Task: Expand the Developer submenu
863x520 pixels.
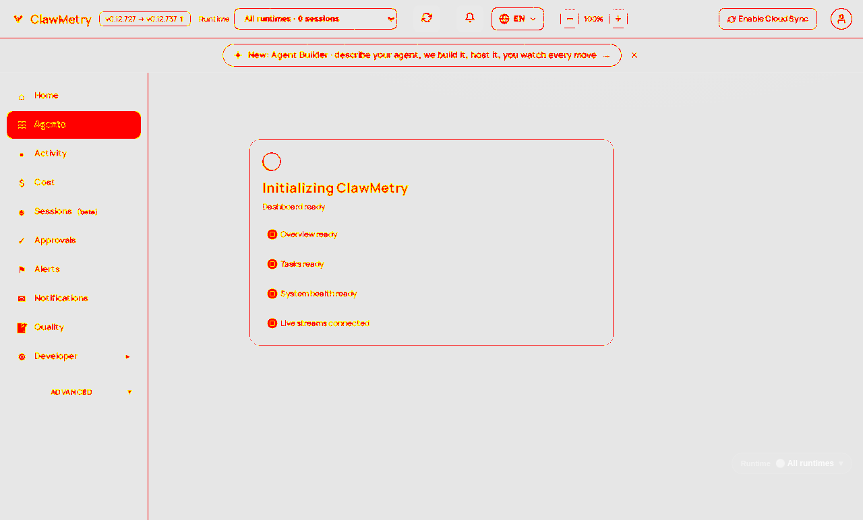Action: coord(73,356)
